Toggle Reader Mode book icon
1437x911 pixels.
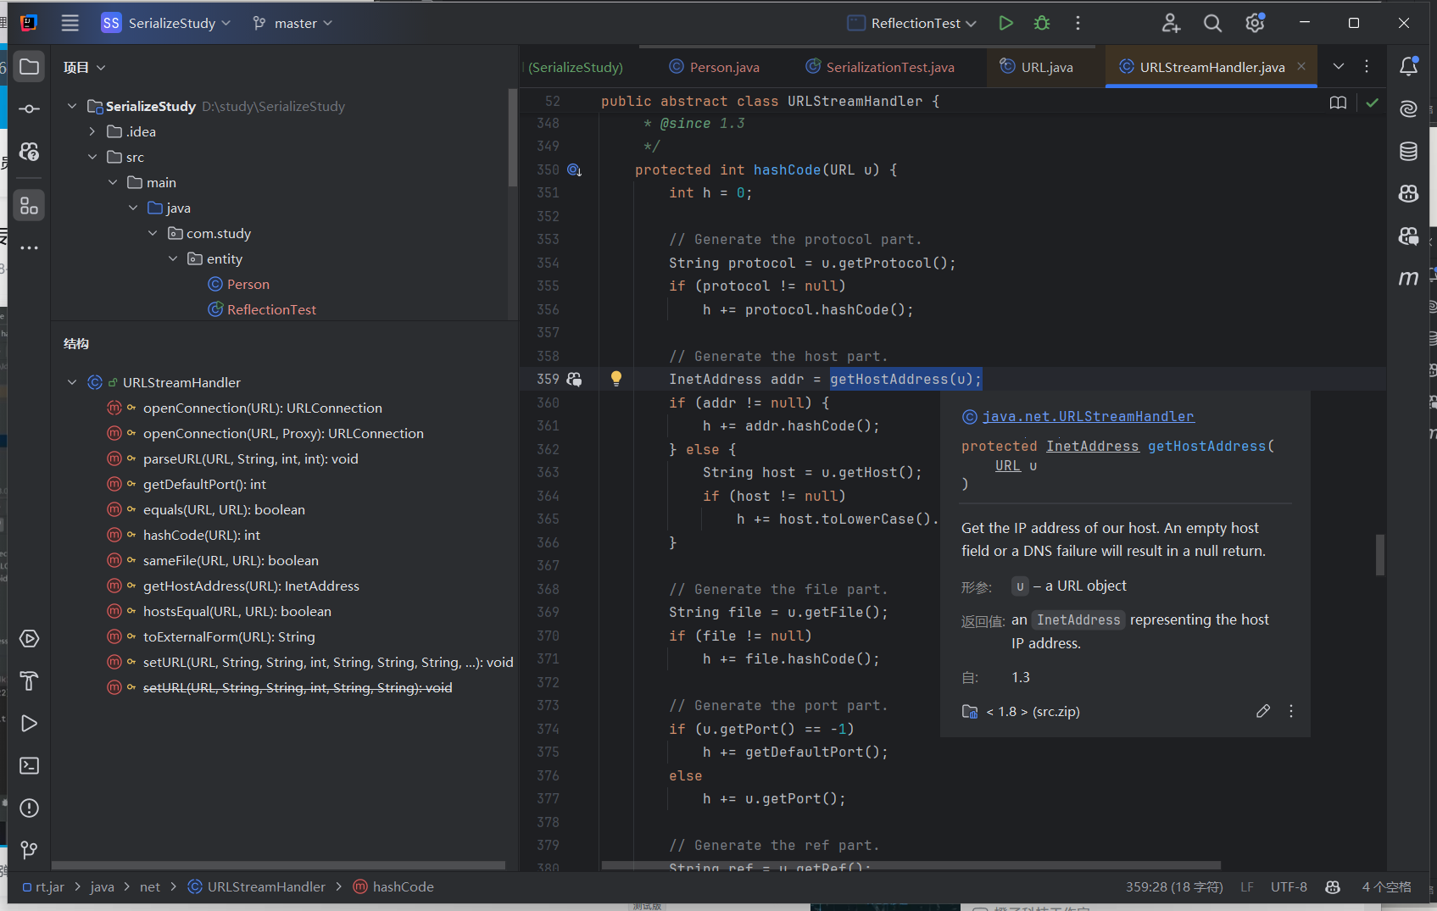[1338, 103]
